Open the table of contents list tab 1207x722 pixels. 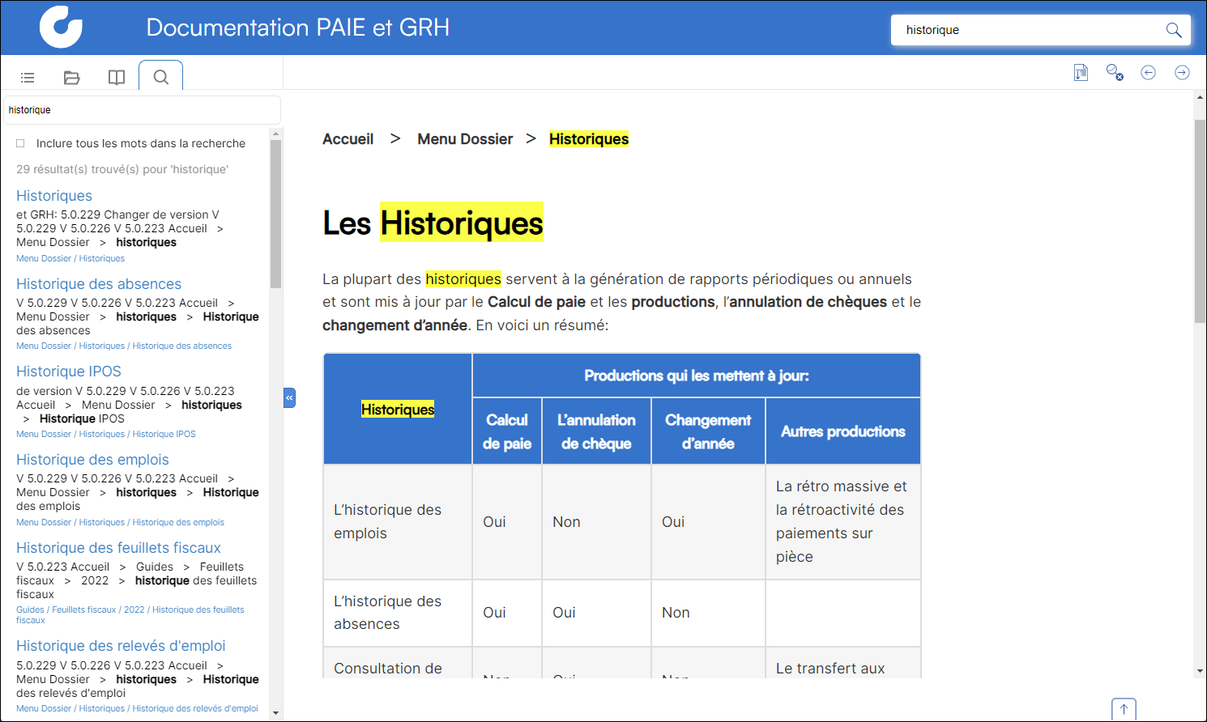28,78
